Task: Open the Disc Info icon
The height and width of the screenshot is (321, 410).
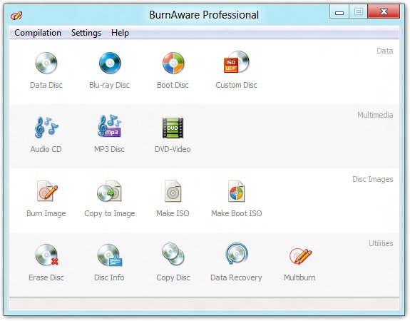Action: click(110, 255)
